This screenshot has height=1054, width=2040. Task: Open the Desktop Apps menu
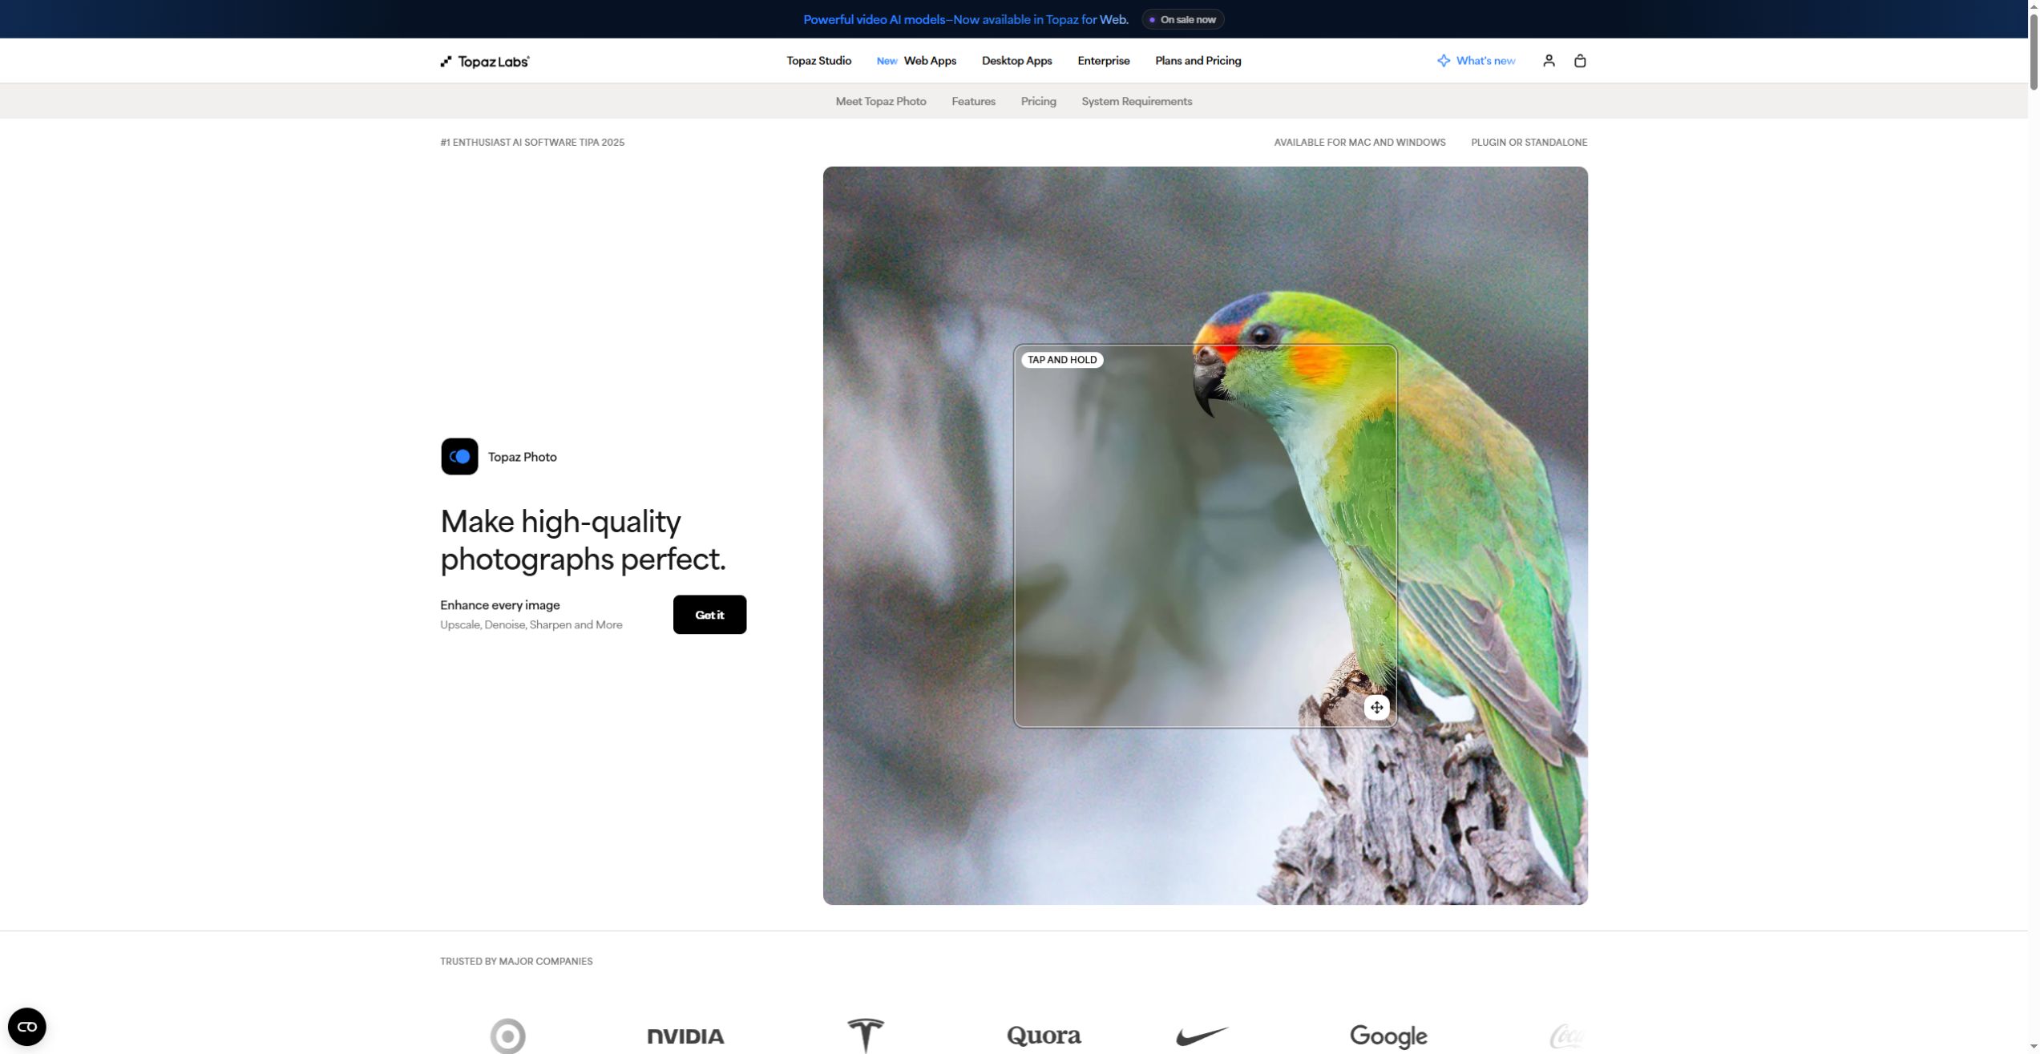(1016, 61)
